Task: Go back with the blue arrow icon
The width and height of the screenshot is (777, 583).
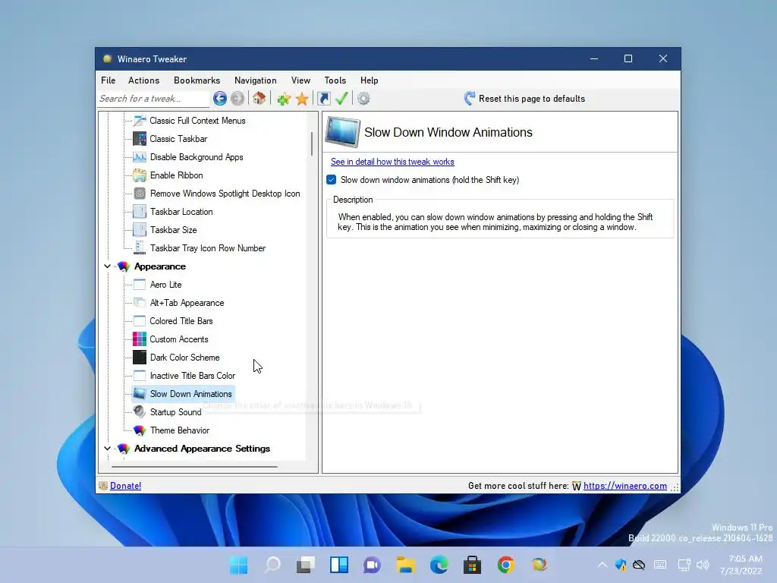Action: click(x=220, y=99)
